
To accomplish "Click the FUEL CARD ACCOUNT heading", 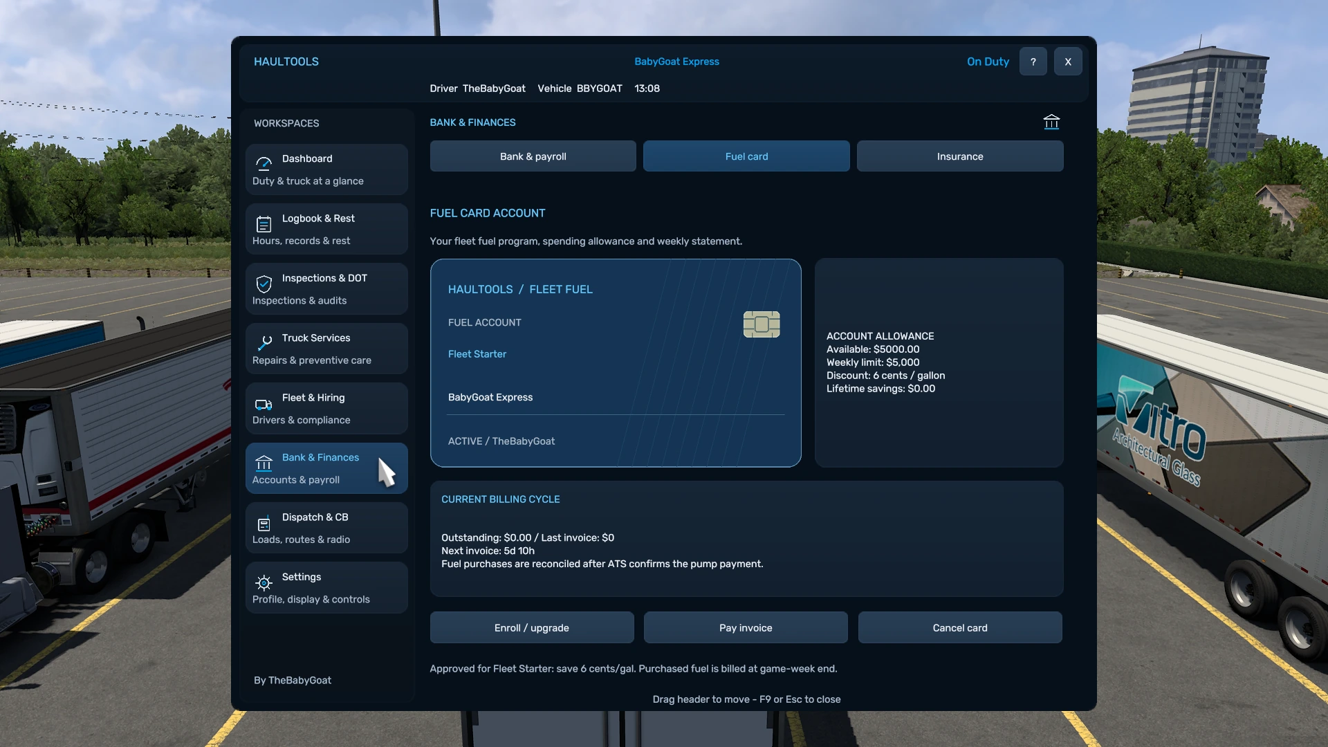I will point(488,213).
